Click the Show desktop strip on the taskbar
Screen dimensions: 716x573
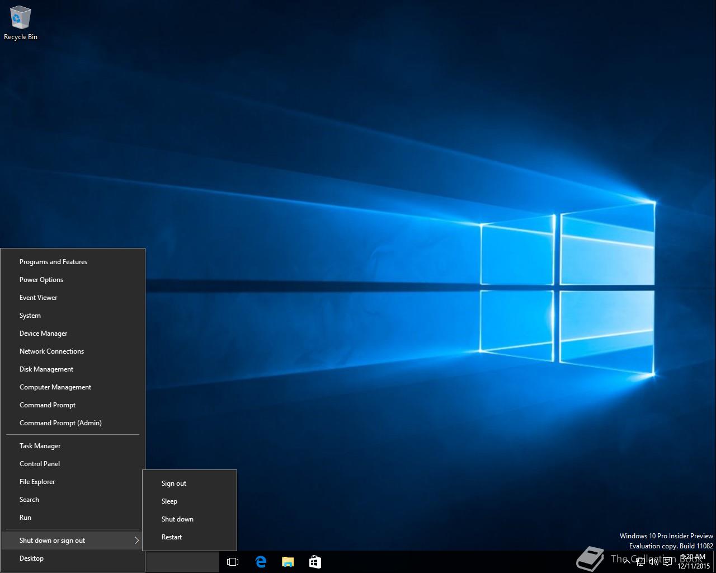[714, 562]
